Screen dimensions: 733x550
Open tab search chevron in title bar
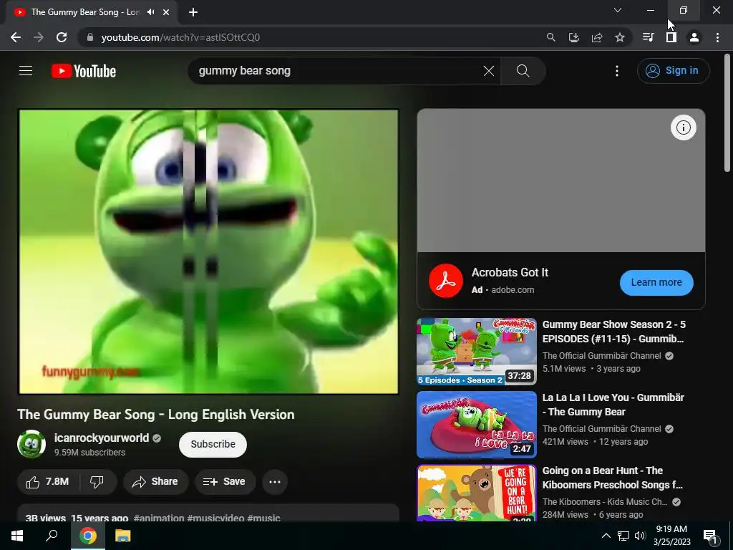[618, 10]
